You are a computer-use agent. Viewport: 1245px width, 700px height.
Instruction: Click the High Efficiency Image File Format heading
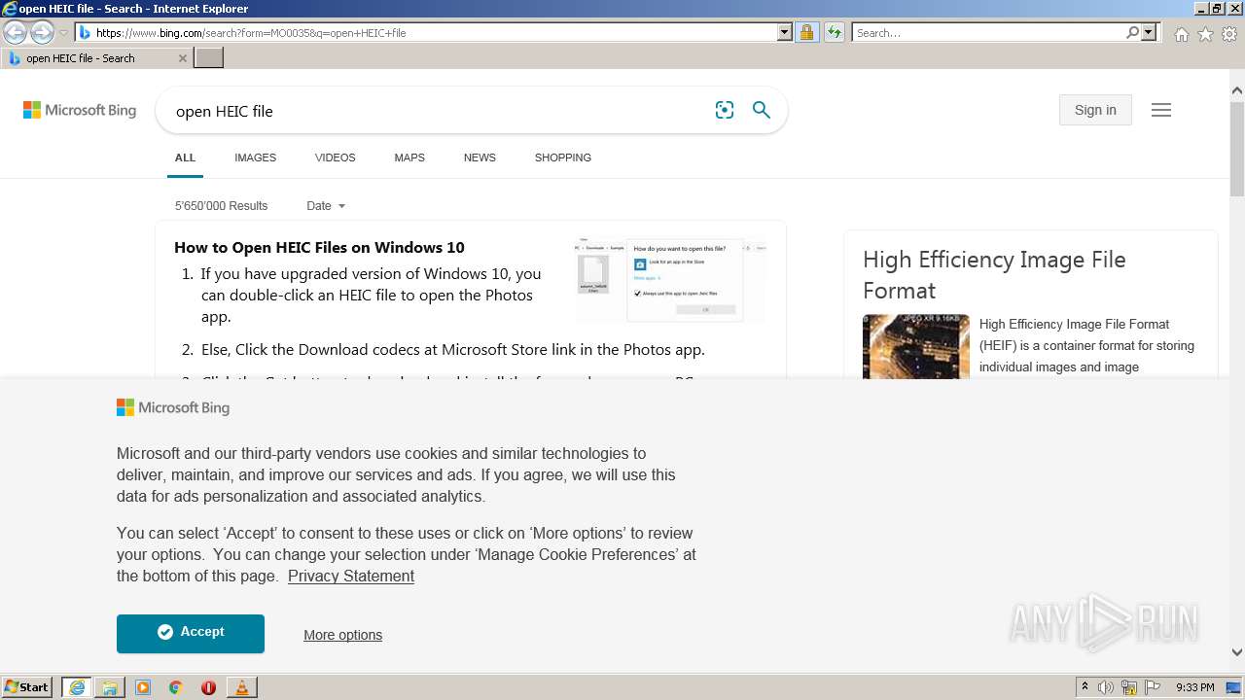(994, 275)
